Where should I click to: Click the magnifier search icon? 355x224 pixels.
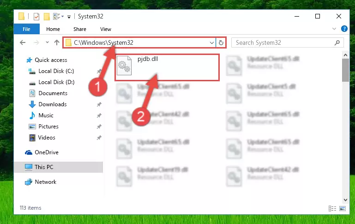[337, 42]
